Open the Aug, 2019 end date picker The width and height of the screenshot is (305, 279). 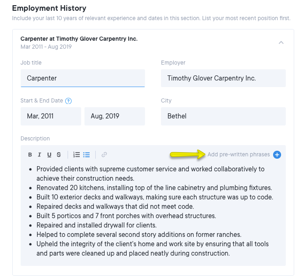coord(114,116)
